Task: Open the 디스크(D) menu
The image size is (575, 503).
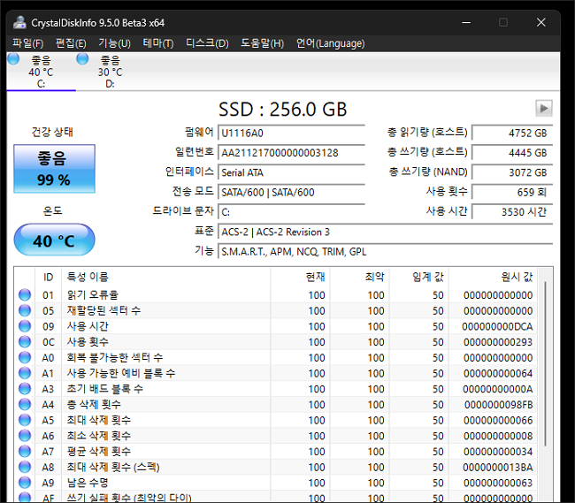Action: click(x=207, y=43)
